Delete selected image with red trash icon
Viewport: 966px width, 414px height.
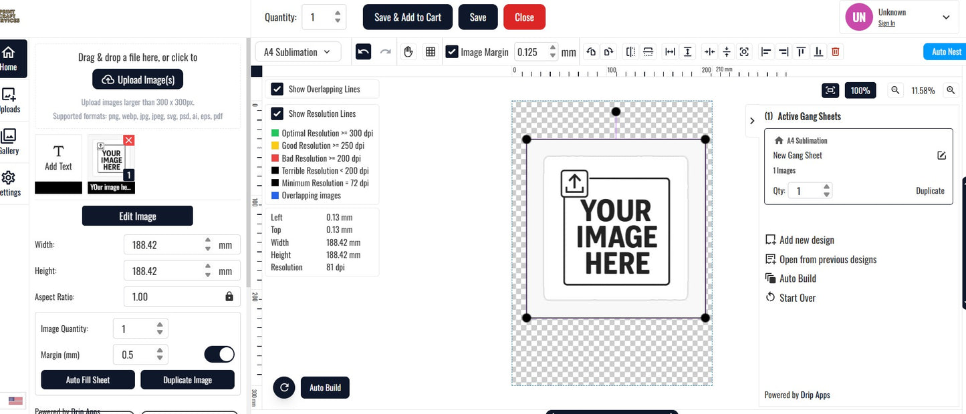click(x=835, y=51)
